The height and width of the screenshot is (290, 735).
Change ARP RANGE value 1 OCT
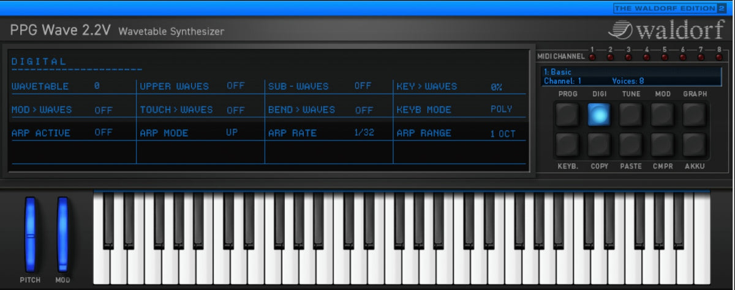[x=503, y=134]
